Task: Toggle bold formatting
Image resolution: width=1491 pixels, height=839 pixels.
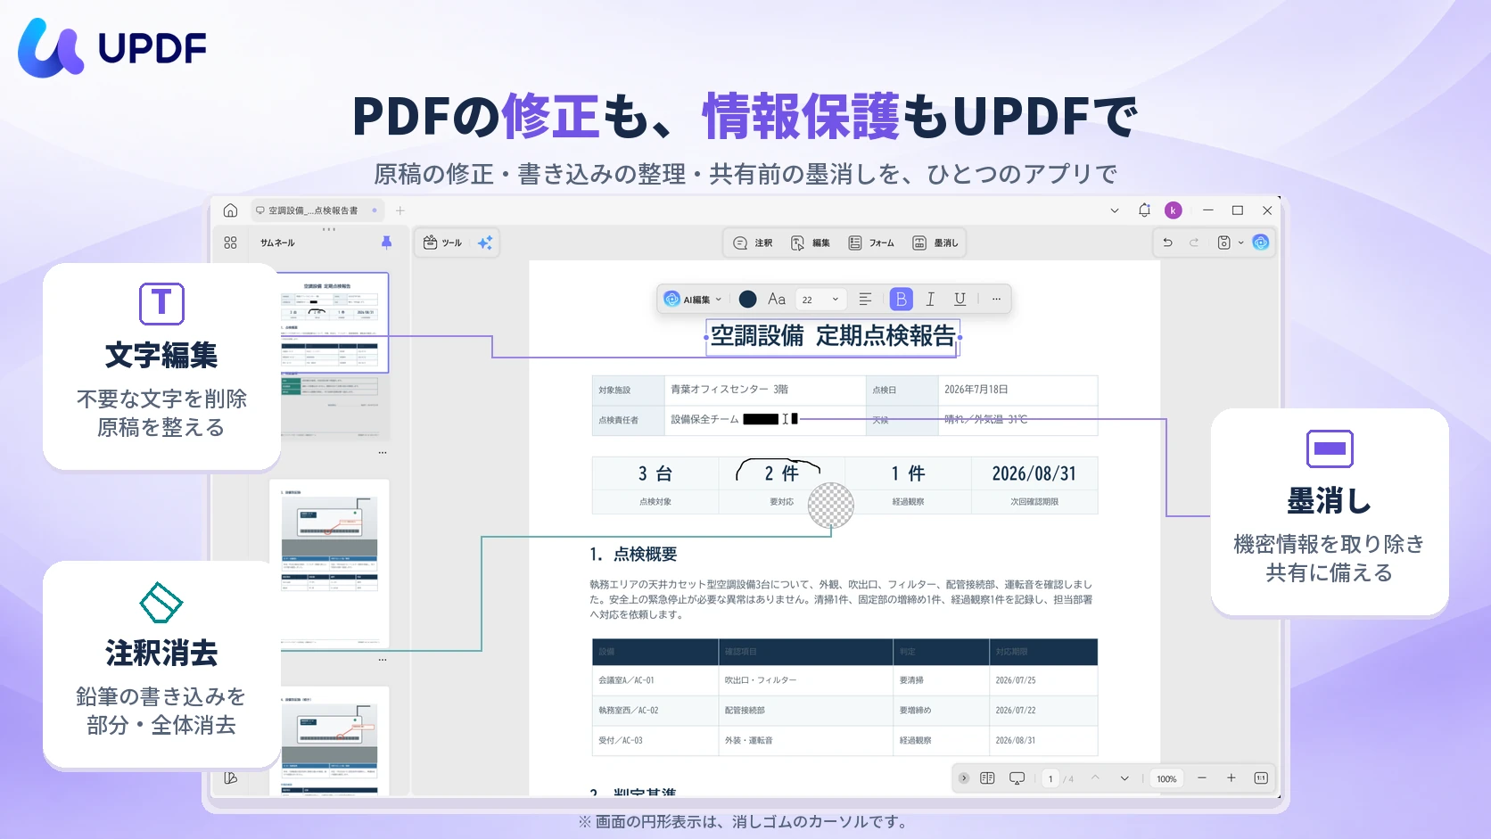Action: point(902,300)
